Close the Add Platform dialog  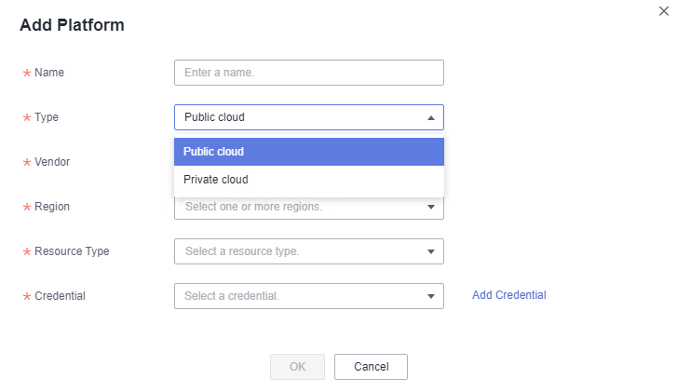tap(663, 10)
